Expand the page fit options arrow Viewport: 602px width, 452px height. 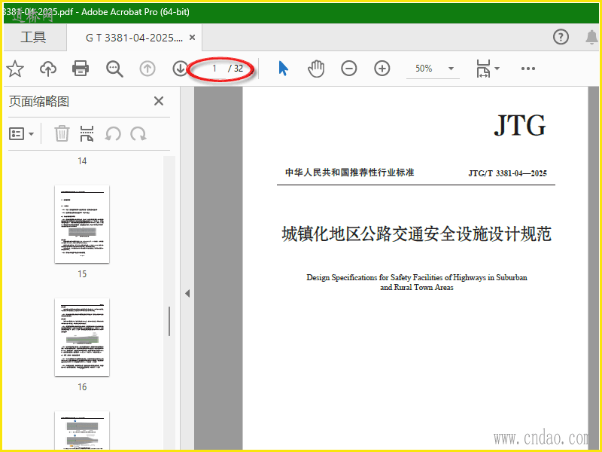click(x=497, y=69)
